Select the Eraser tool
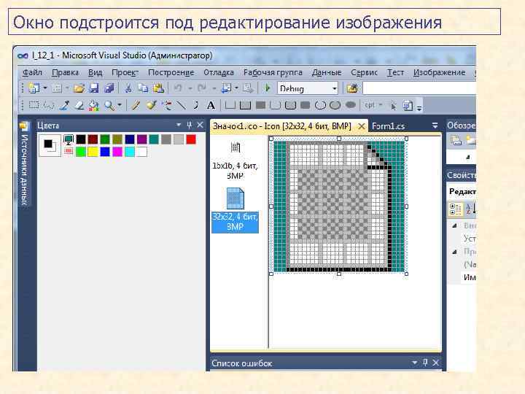 (79, 105)
